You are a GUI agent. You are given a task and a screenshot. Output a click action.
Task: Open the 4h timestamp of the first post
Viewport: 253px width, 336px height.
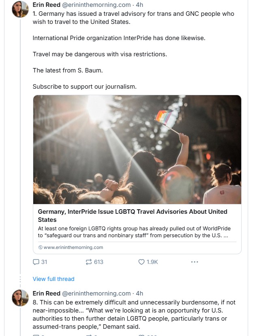coord(139,5)
